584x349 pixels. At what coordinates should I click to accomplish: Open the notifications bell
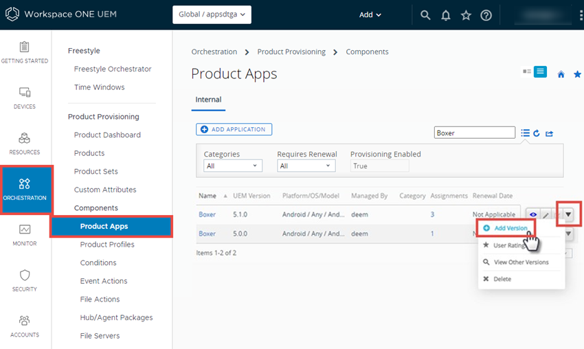pyautogui.click(x=446, y=15)
